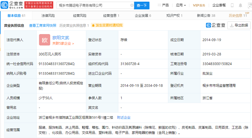The width and height of the screenshot is (252, 138).
Task: Open the notifications bell
Action: (241, 5)
